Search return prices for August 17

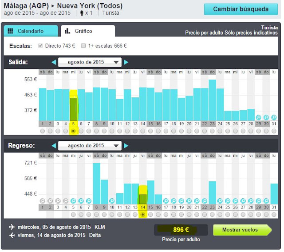(x=166, y=201)
